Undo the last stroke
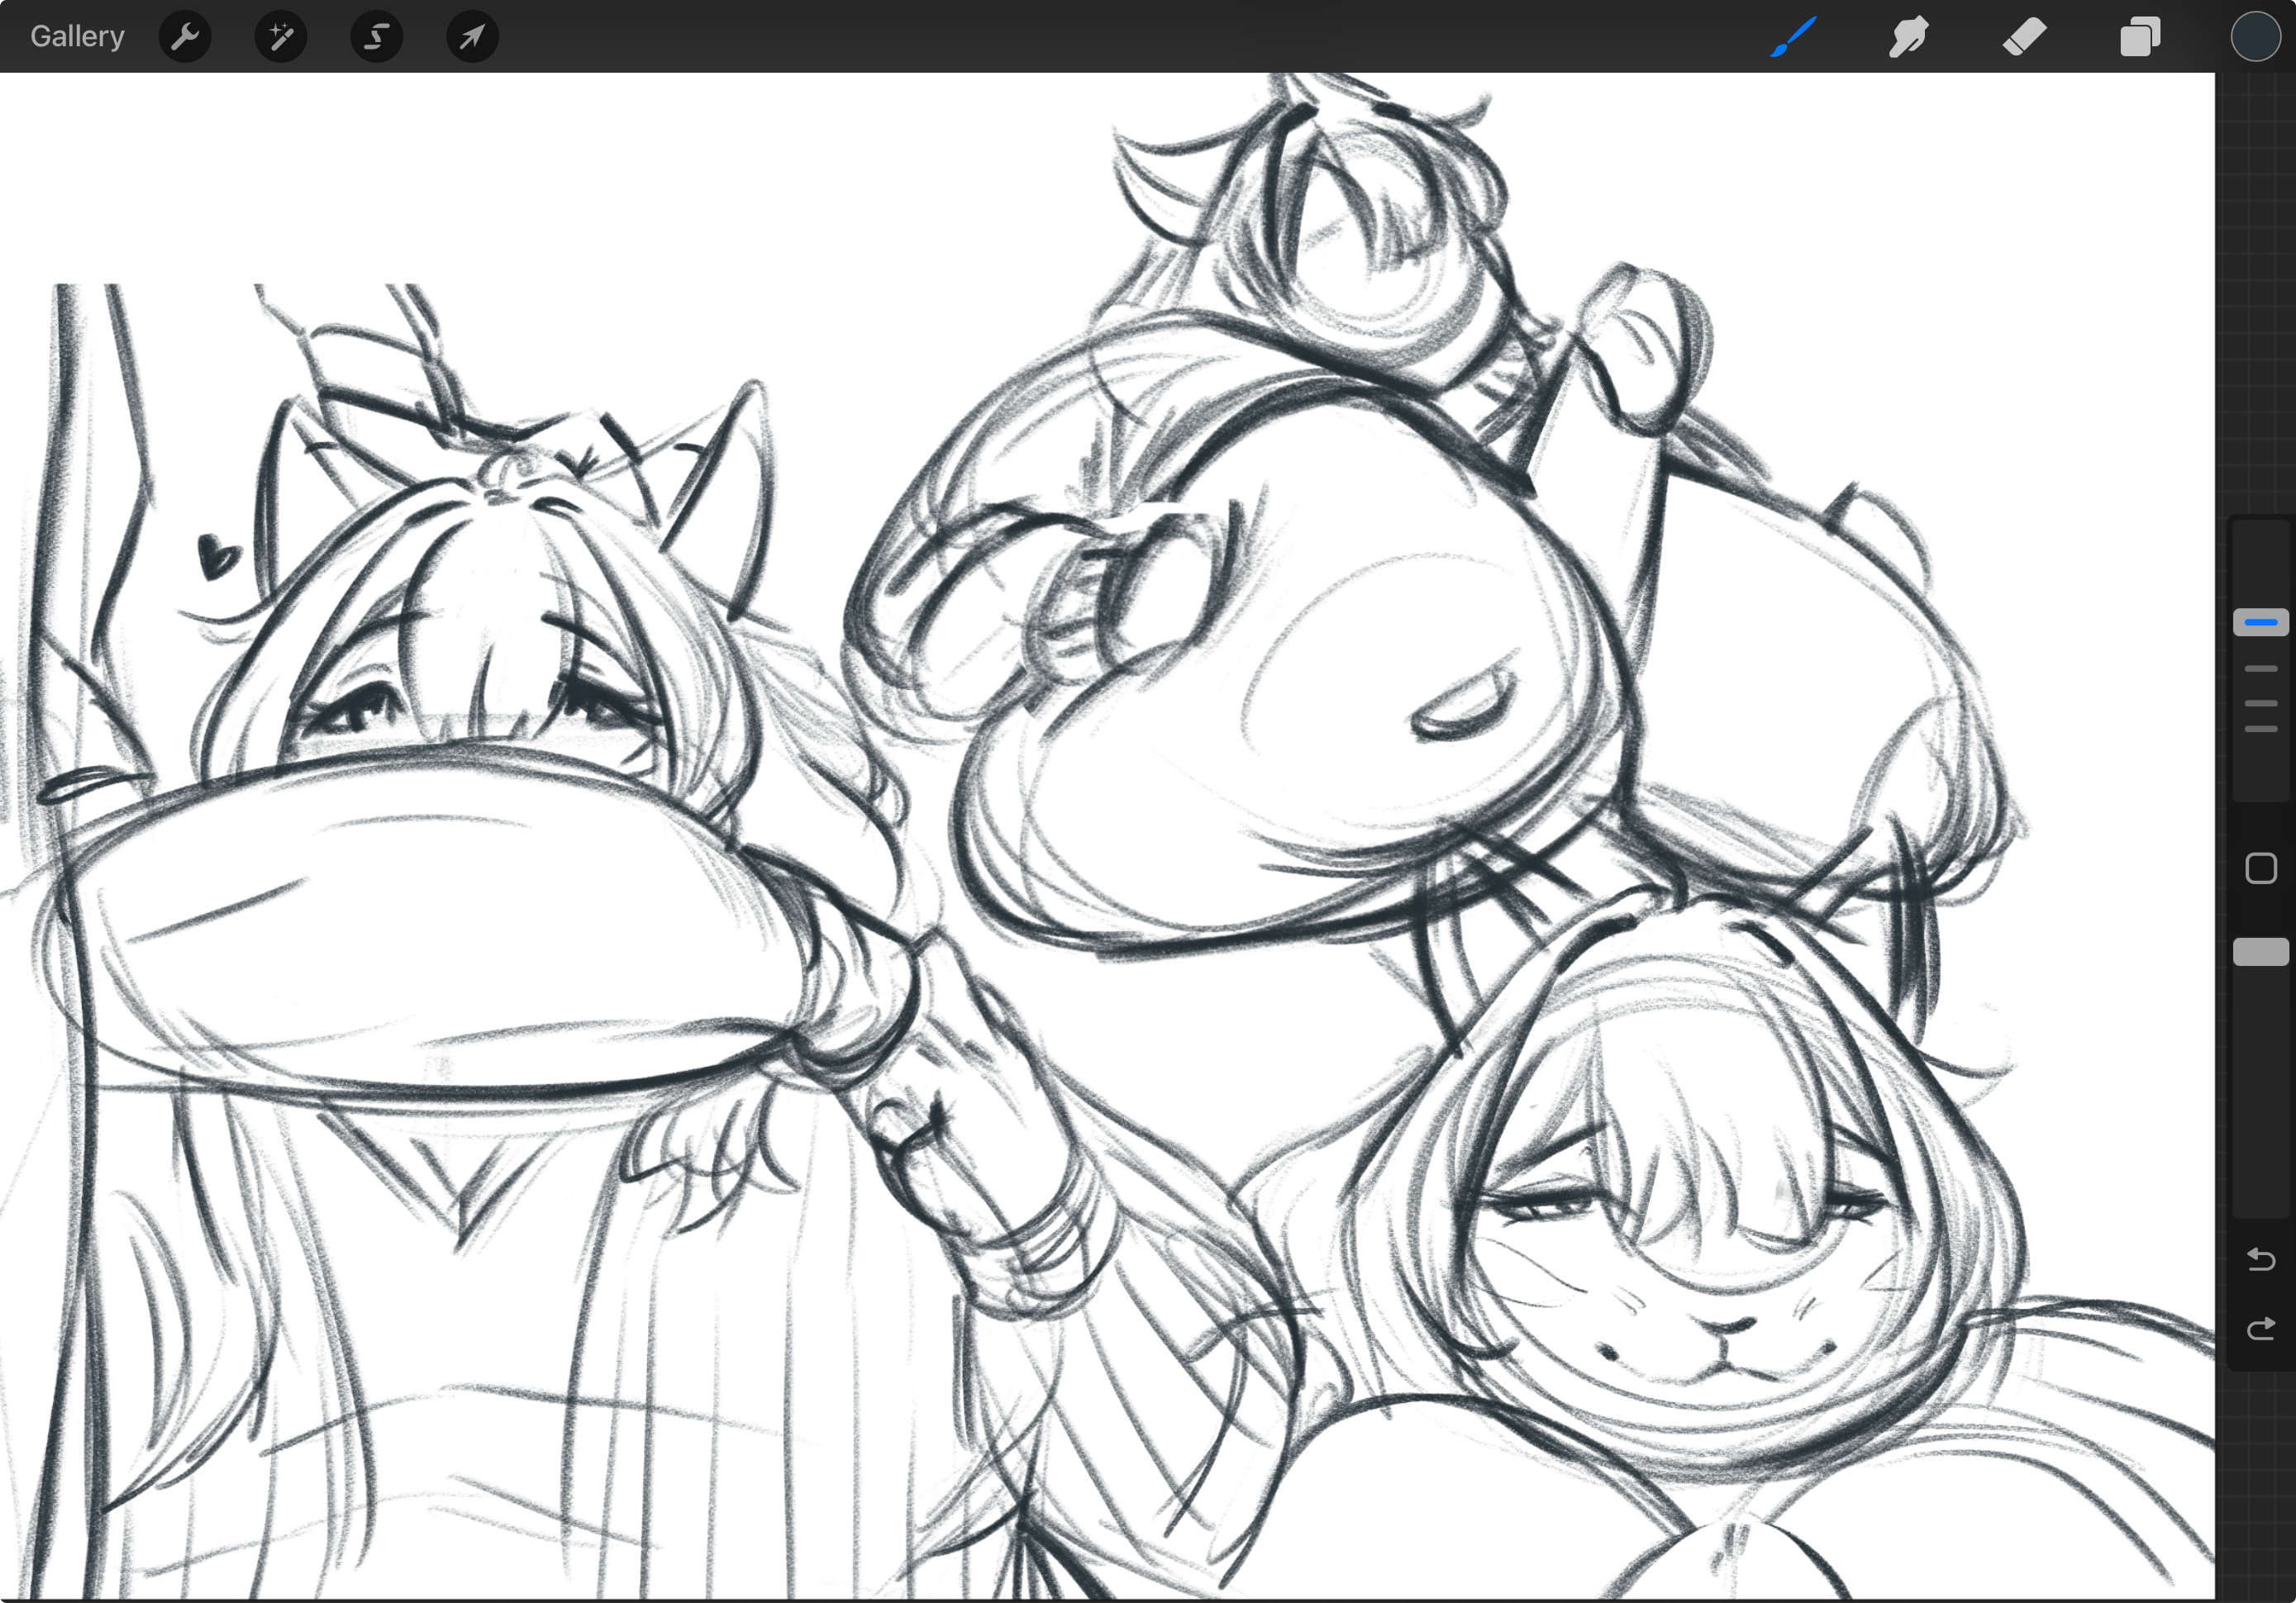Image resolution: width=2296 pixels, height=1603 pixels. click(x=2260, y=1259)
